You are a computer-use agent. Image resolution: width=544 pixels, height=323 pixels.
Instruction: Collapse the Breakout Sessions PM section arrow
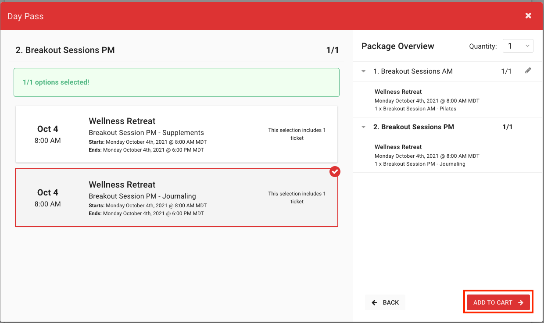[363, 127]
